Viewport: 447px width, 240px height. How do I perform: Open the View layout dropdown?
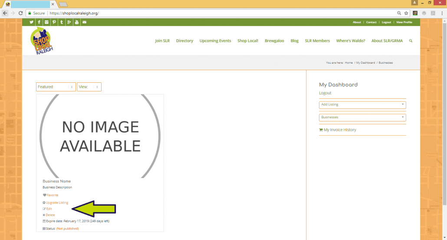(x=89, y=87)
